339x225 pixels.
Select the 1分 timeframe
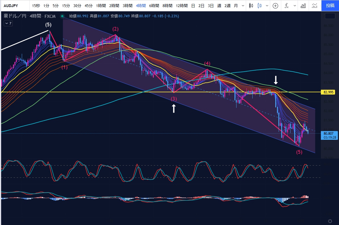click(x=46, y=6)
